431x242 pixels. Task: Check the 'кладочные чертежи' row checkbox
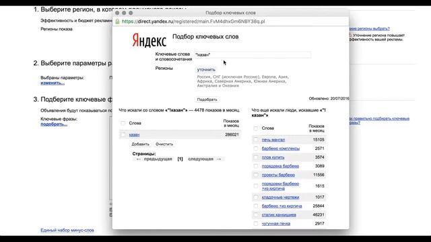[x=256, y=197]
